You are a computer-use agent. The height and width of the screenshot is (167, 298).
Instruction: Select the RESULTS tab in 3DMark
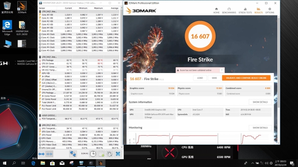coord(258,11)
